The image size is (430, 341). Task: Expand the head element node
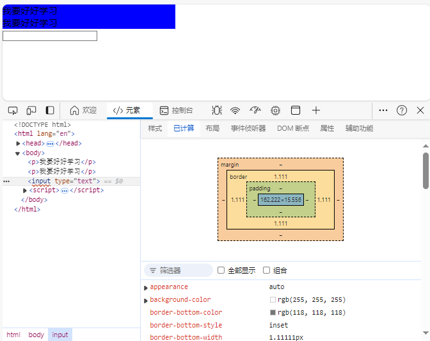pyautogui.click(x=18, y=144)
